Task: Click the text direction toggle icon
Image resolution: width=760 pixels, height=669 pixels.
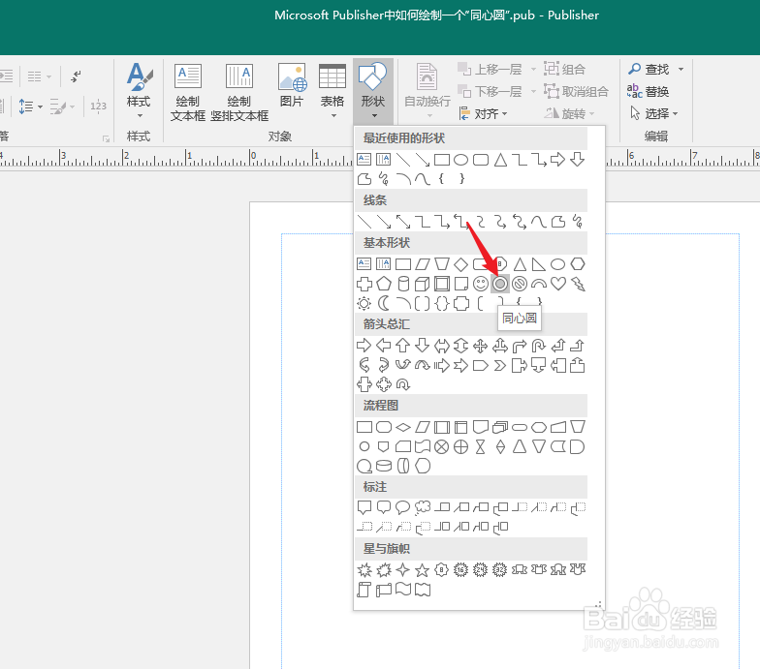Action: (x=76, y=76)
